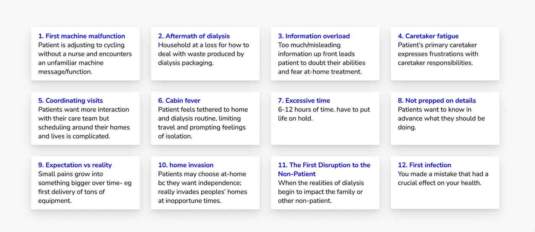The width and height of the screenshot is (535, 232).
Task: Open "11. The First Disruption to the Non-Patient"
Action: click(324, 169)
